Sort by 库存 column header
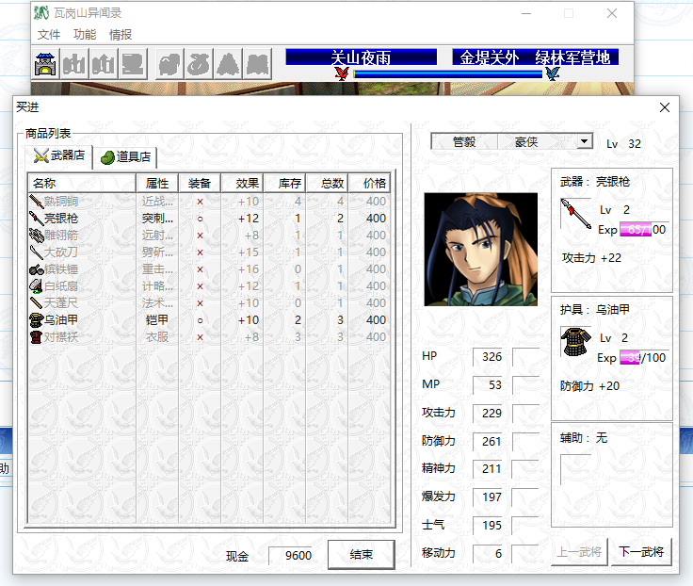Screen dimensions: 693x586 pos(284,183)
